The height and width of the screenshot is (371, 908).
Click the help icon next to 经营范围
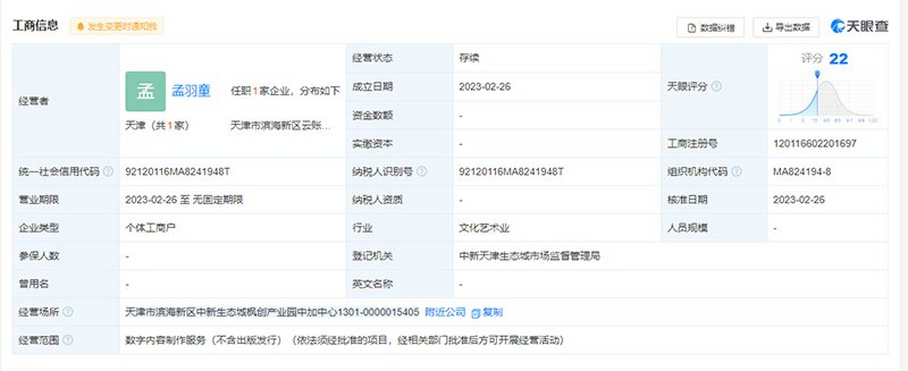point(68,340)
